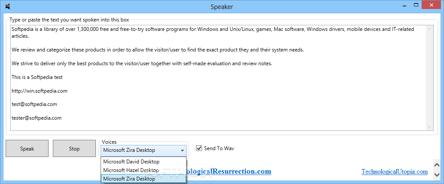Open the Voices combo box
Viewport: 444px width, 184px height.
click(144, 151)
